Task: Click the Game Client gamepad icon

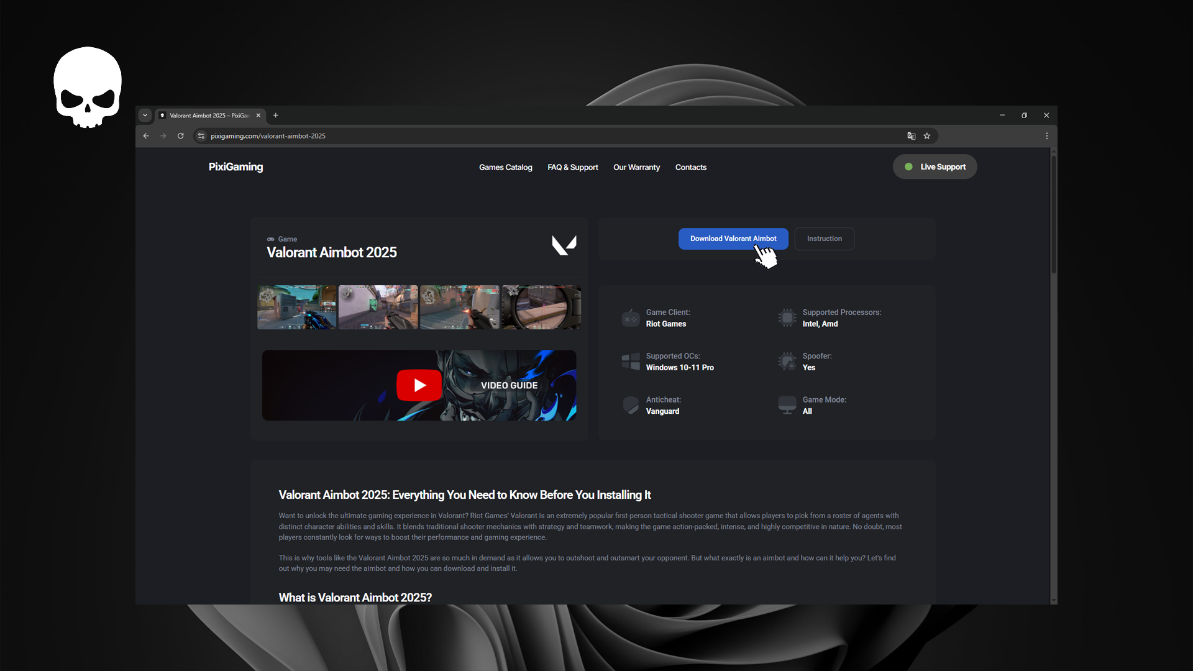Action: (631, 318)
